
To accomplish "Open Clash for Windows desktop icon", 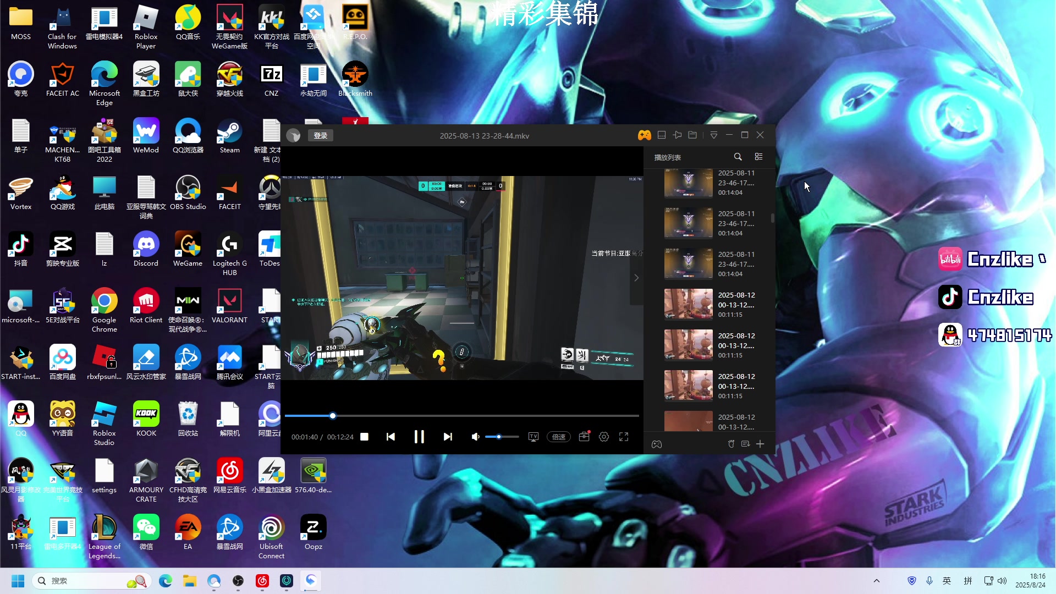I will (x=62, y=27).
